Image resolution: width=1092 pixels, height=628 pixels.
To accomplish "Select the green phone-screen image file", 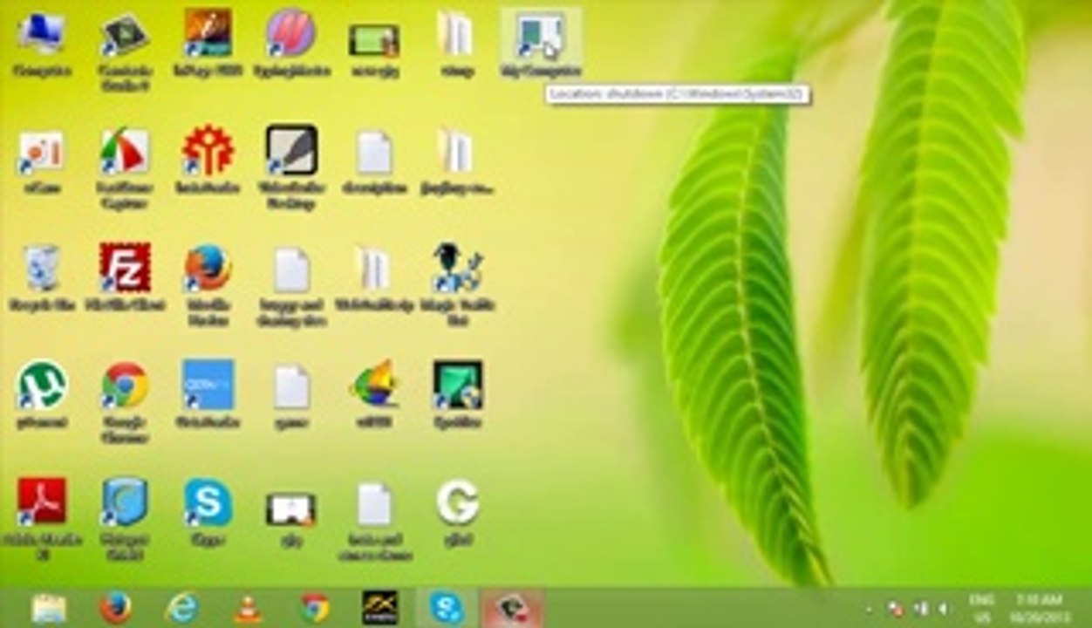I will pyautogui.click(x=374, y=40).
